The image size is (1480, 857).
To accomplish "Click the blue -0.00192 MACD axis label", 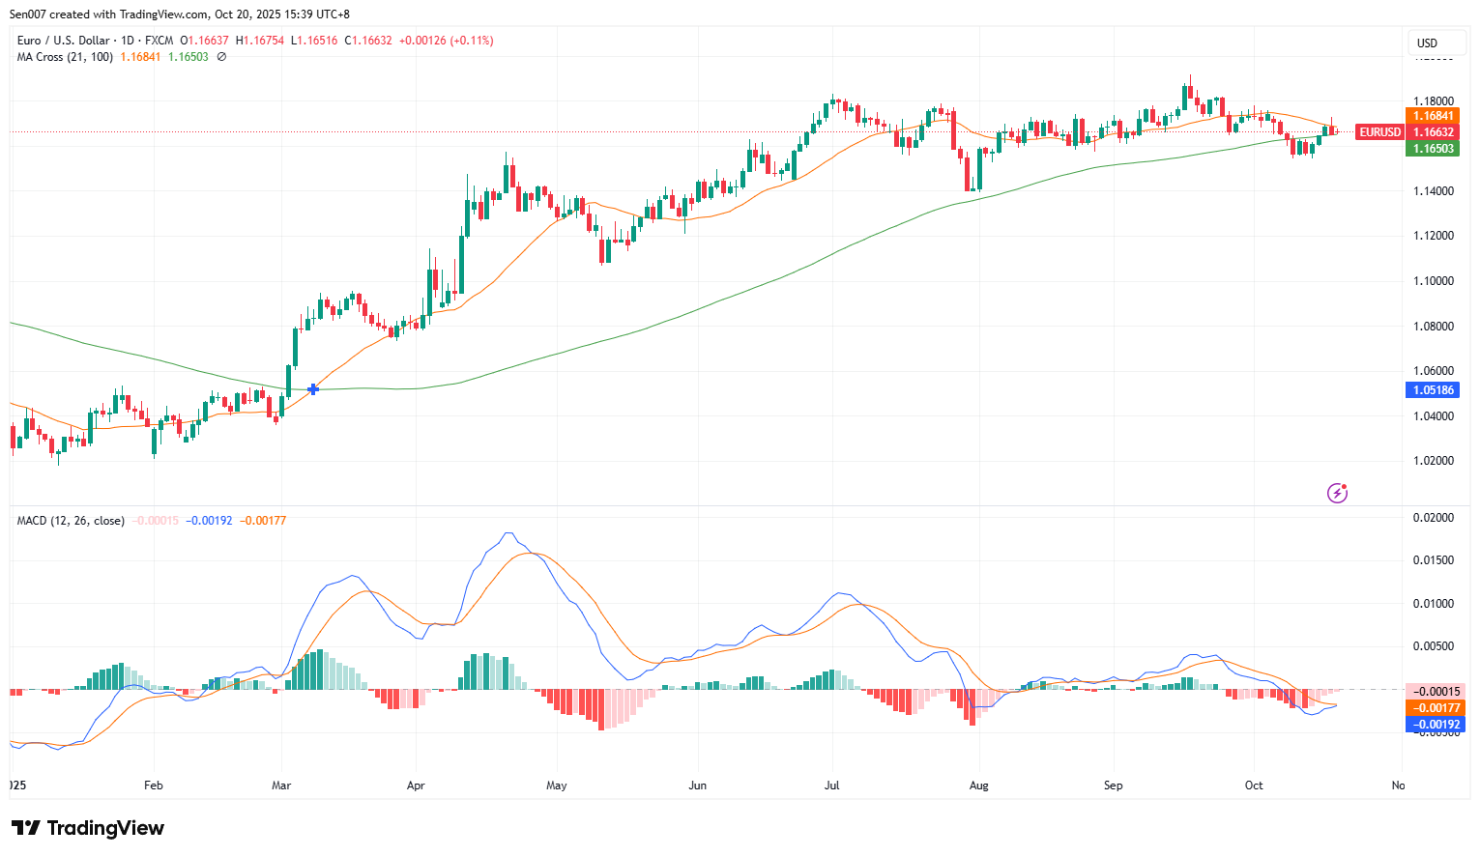I will 1436,725.
